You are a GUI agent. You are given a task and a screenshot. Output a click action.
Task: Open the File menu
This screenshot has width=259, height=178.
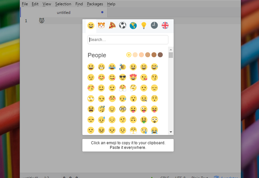click(25, 4)
